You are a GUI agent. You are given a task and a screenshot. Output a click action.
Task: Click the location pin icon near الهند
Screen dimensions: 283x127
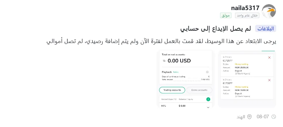click(249, 117)
